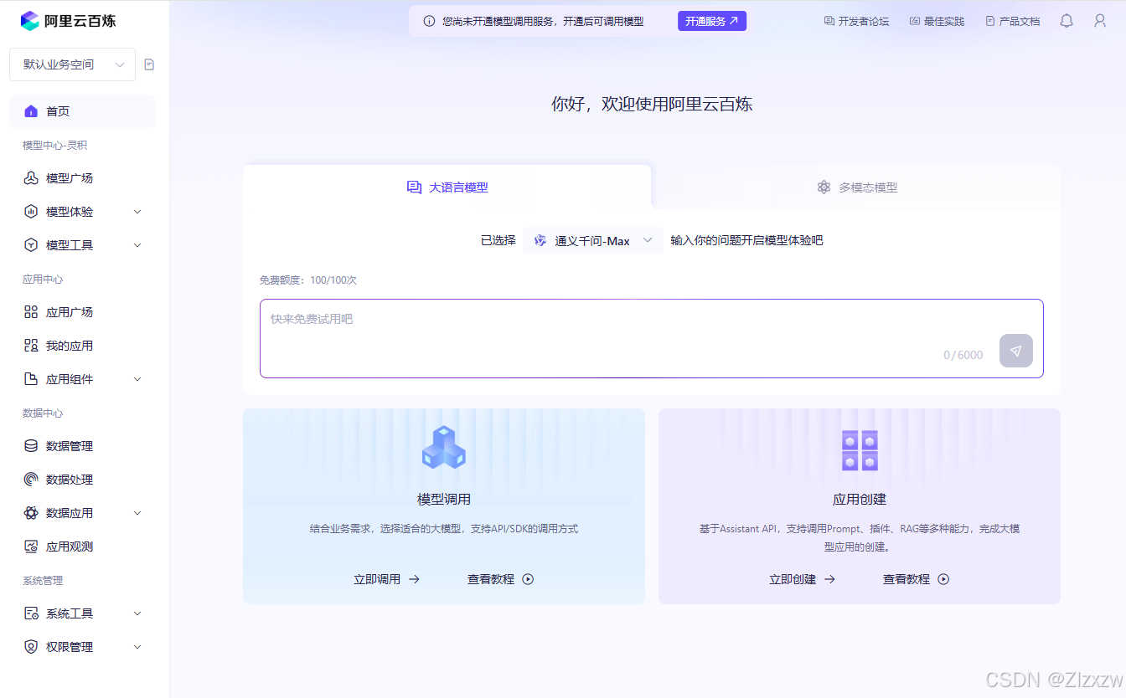The width and height of the screenshot is (1126, 698).
Task: Switch to the 大语言模型 tab
Action: click(447, 187)
